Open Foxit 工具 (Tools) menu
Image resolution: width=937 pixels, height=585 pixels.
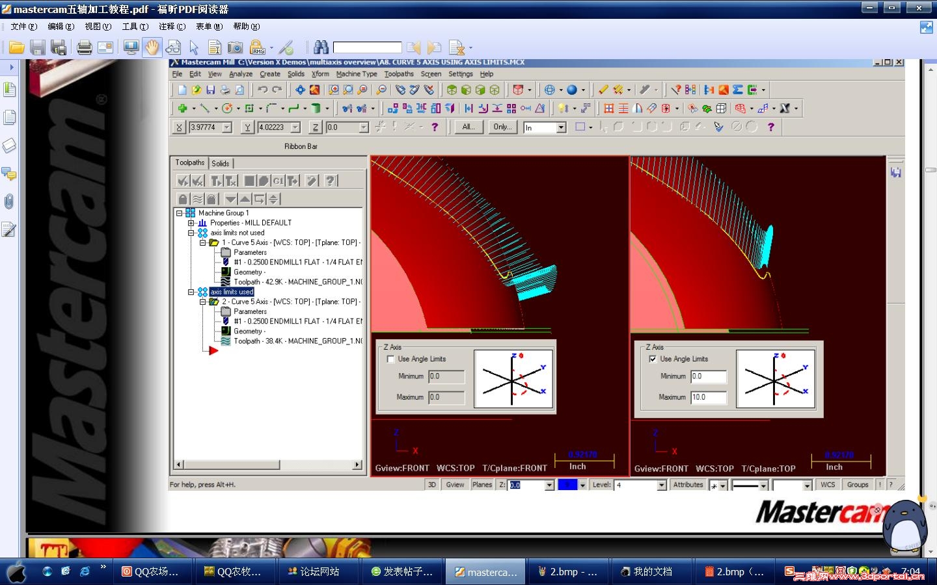point(135,27)
